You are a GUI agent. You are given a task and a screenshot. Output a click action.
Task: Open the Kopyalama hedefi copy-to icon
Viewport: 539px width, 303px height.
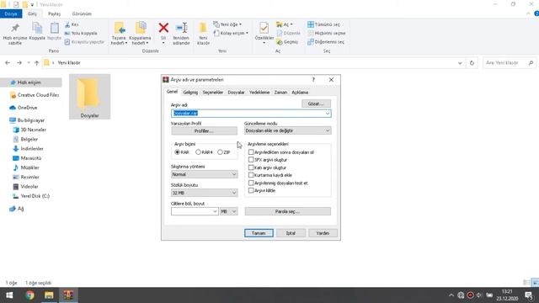click(141, 29)
